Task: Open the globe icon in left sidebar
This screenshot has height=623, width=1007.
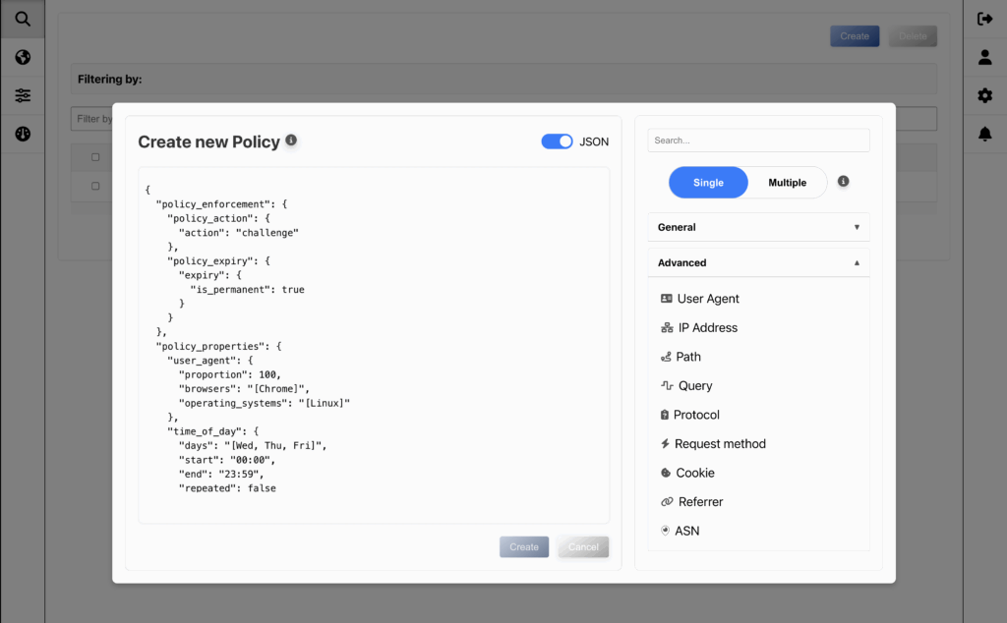Action: pyautogui.click(x=23, y=57)
